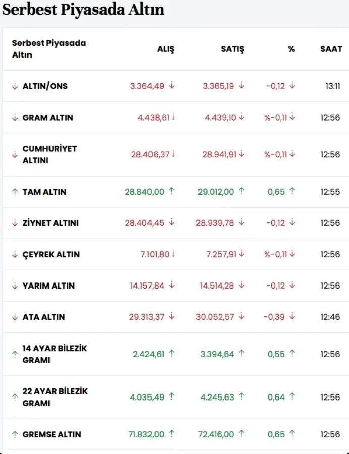Click the down arrow beside ÇEYREK ALTIN
The image size is (349, 454).
click(x=15, y=255)
